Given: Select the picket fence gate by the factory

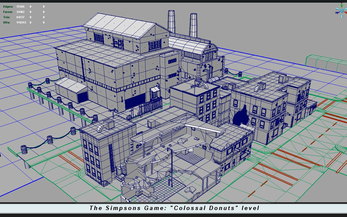Looking at the screenshot, I should [151, 108].
